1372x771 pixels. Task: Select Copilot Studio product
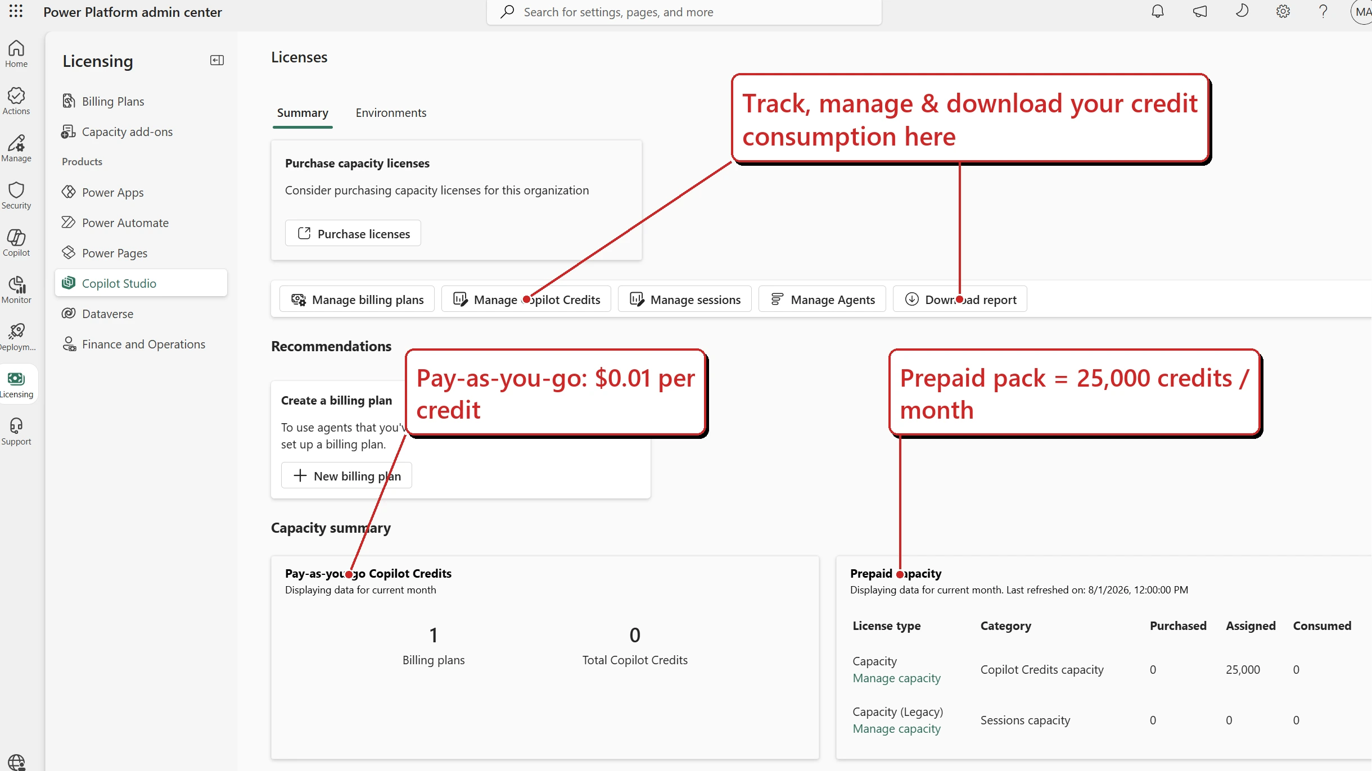(141, 283)
